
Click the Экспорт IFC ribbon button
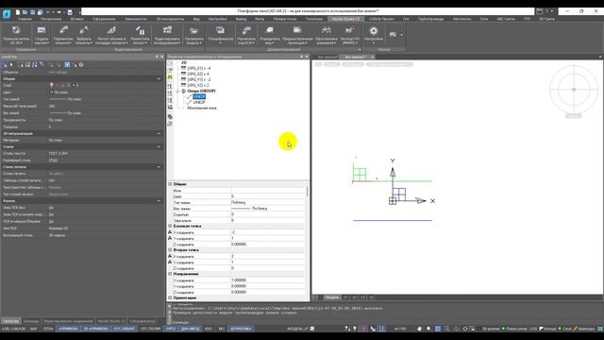(350, 35)
